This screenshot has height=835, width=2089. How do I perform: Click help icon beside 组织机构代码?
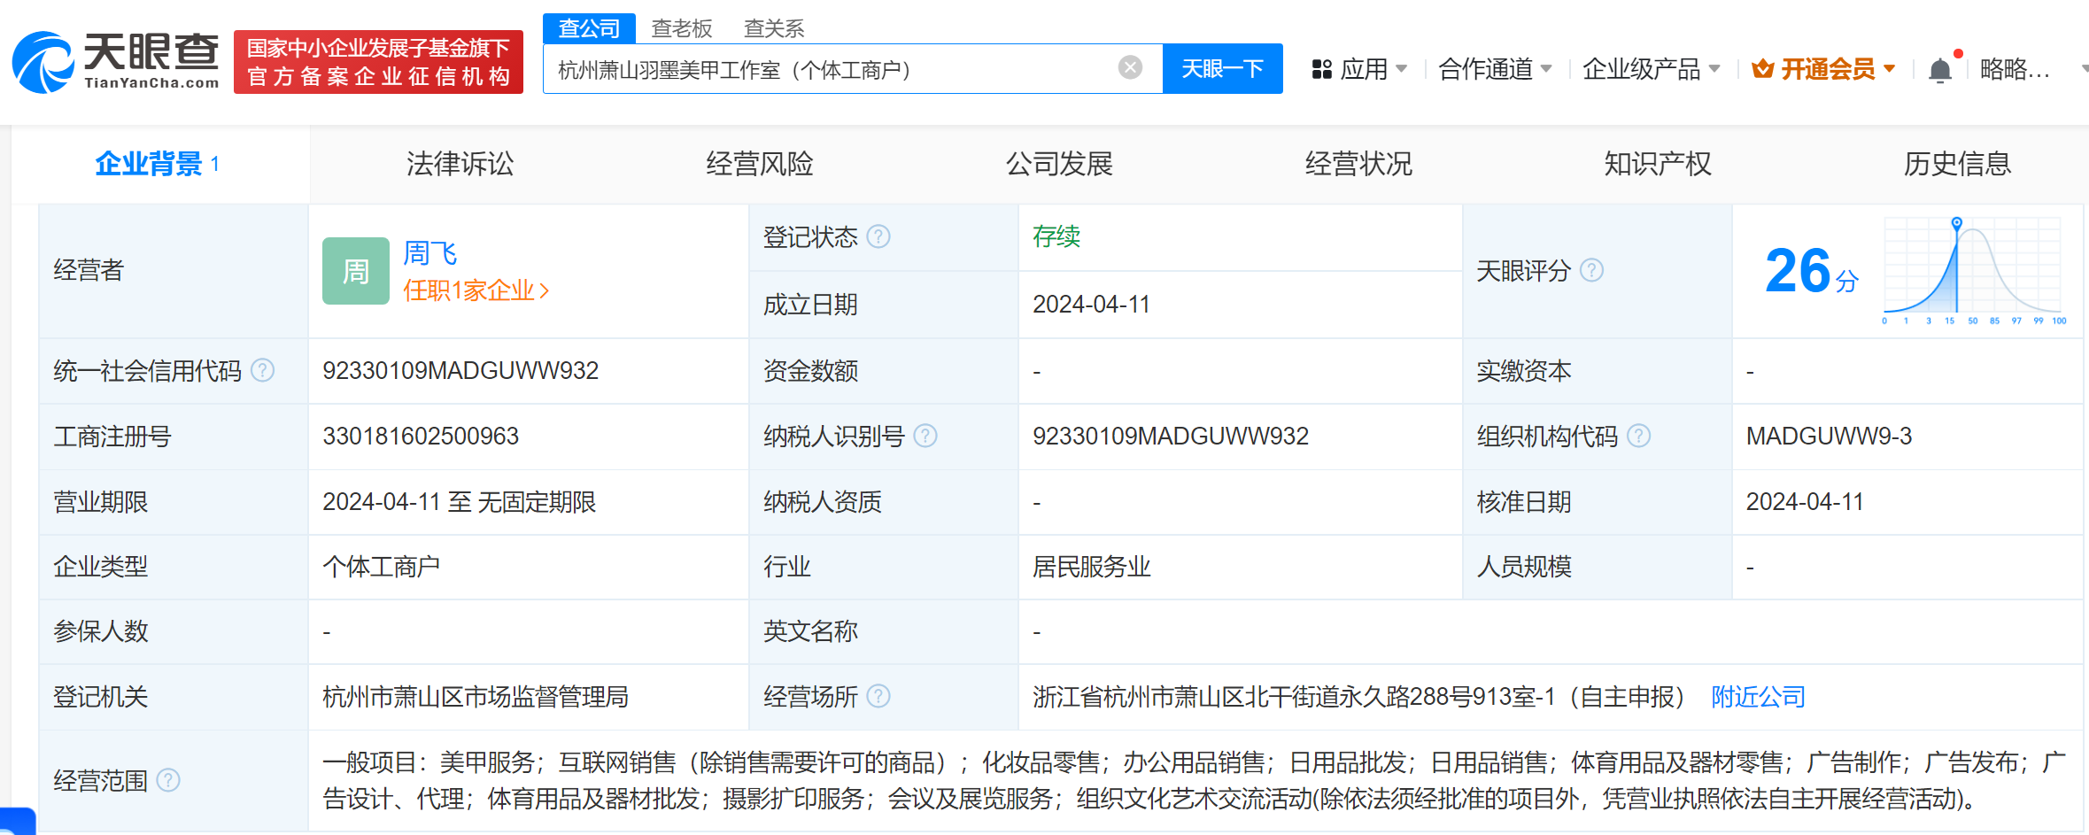[x=1639, y=436]
